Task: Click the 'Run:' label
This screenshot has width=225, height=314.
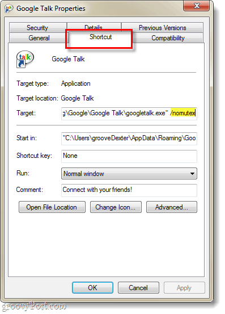Action: click(23, 173)
